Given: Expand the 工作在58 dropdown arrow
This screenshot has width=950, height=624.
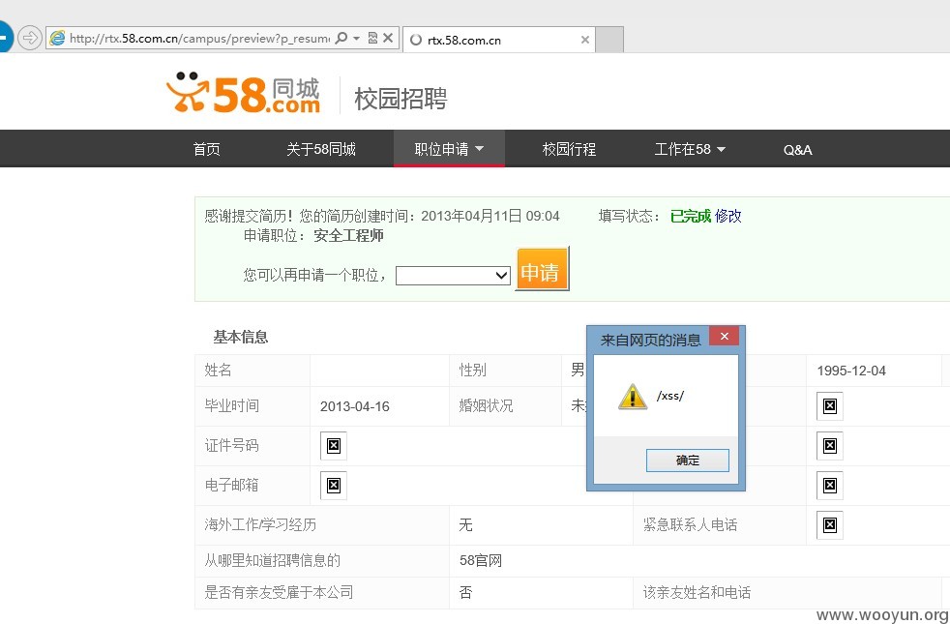Looking at the screenshot, I should [x=721, y=149].
